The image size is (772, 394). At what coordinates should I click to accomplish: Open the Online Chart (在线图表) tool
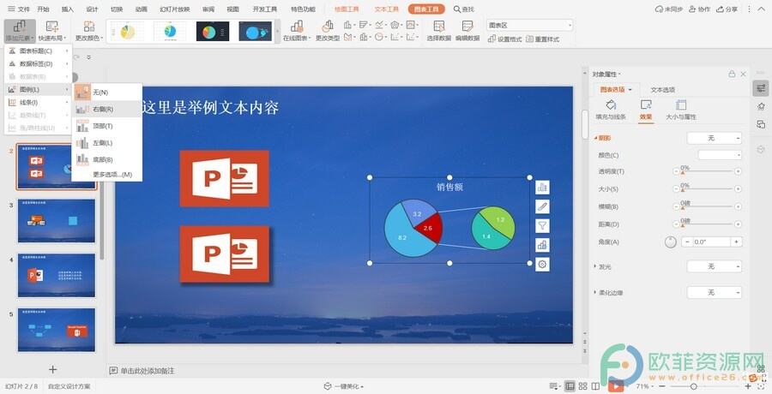coord(297,31)
